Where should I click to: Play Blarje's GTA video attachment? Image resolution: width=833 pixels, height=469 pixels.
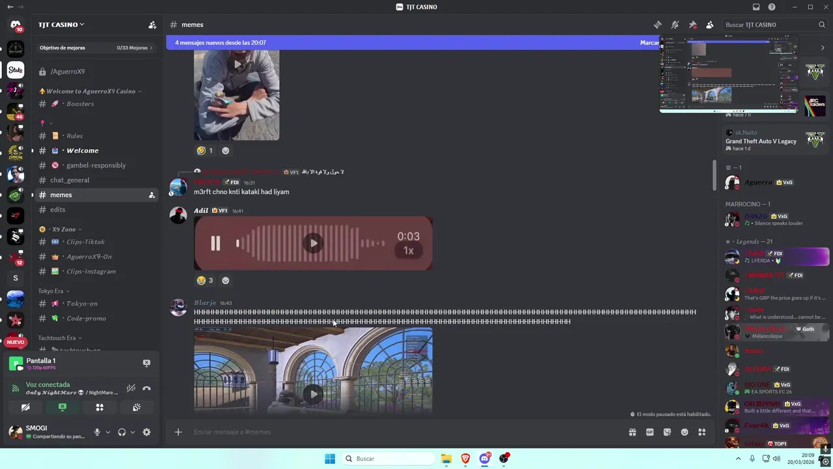tap(314, 393)
